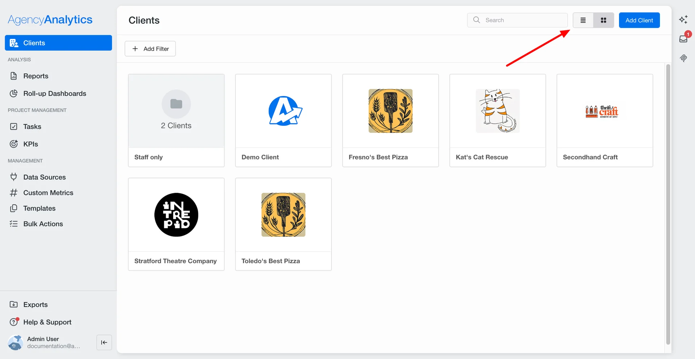Image resolution: width=695 pixels, height=359 pixels.
Task: Click the Help & Support question icon
Action: point(14,322)
